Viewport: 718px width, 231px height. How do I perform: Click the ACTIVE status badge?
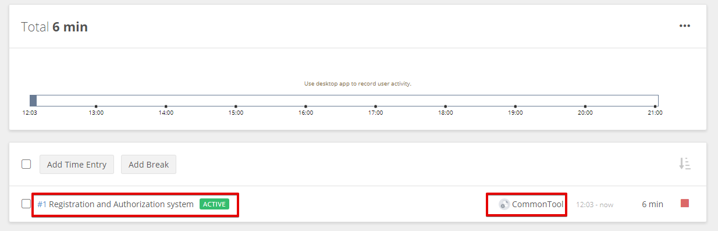point(214,204)
